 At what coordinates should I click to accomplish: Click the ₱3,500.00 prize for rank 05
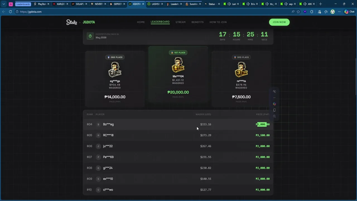click(x=262, y=135)
